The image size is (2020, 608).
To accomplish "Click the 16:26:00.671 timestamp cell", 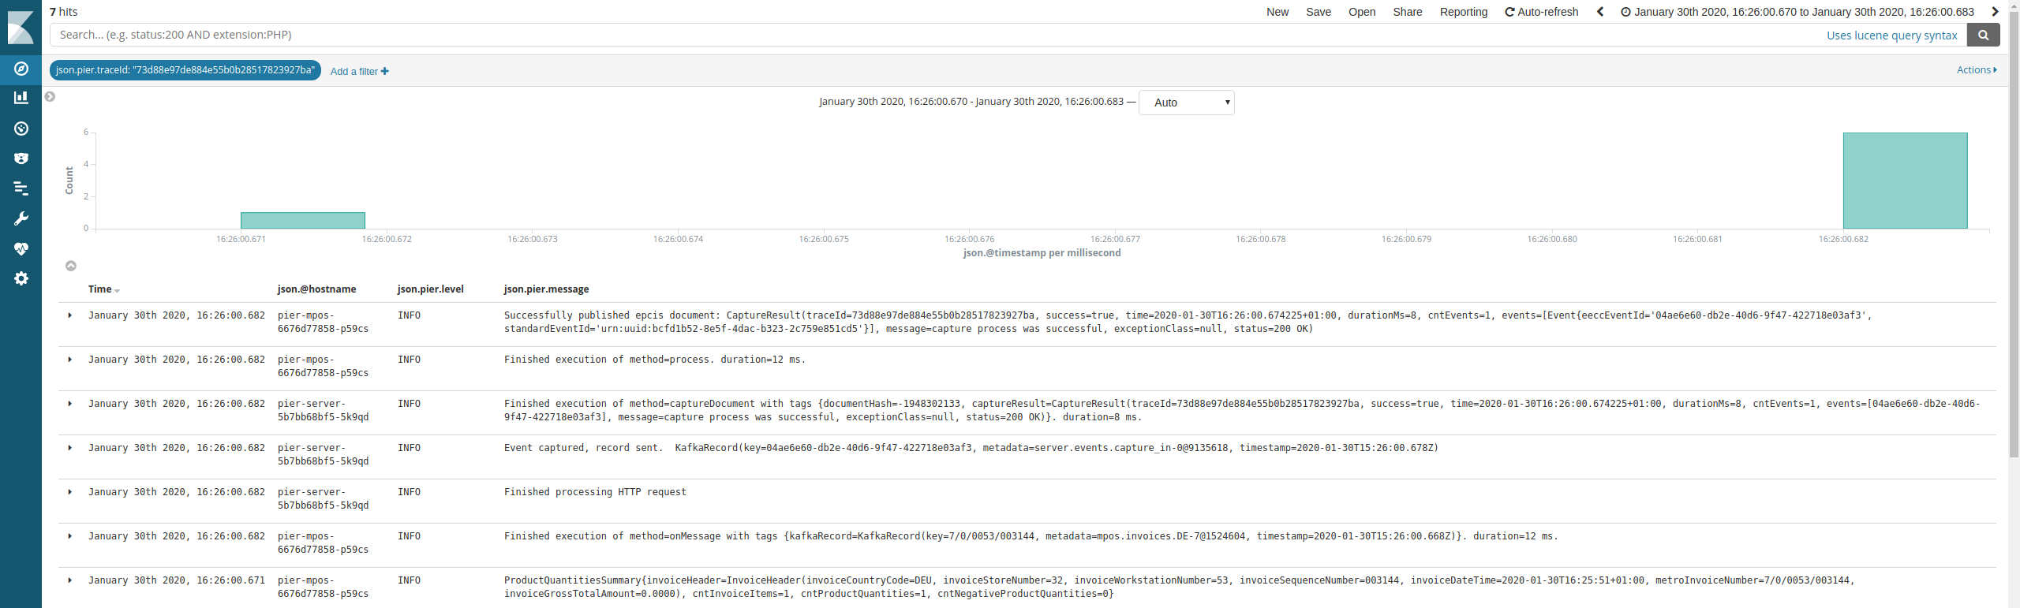I will click(x=177, y=580).
